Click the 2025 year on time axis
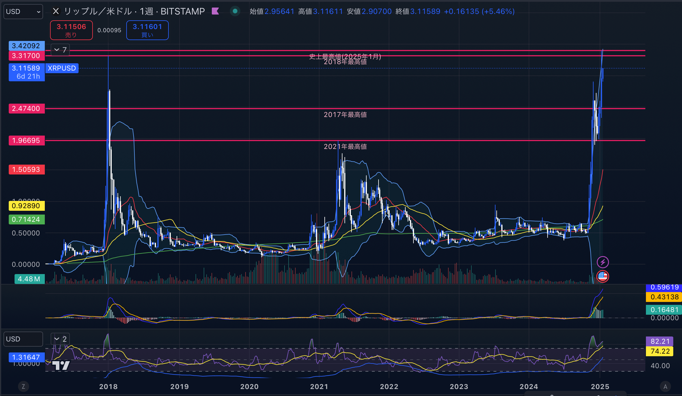The height and width of the screenshot is (396, 682). (x=600, y=387)
